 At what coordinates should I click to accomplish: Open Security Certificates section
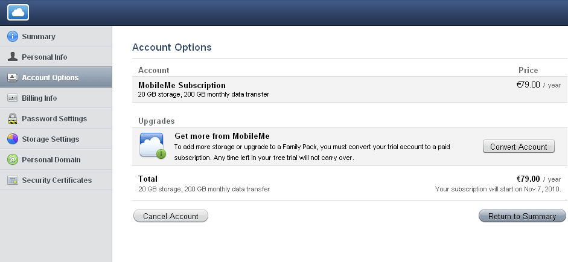56,180
